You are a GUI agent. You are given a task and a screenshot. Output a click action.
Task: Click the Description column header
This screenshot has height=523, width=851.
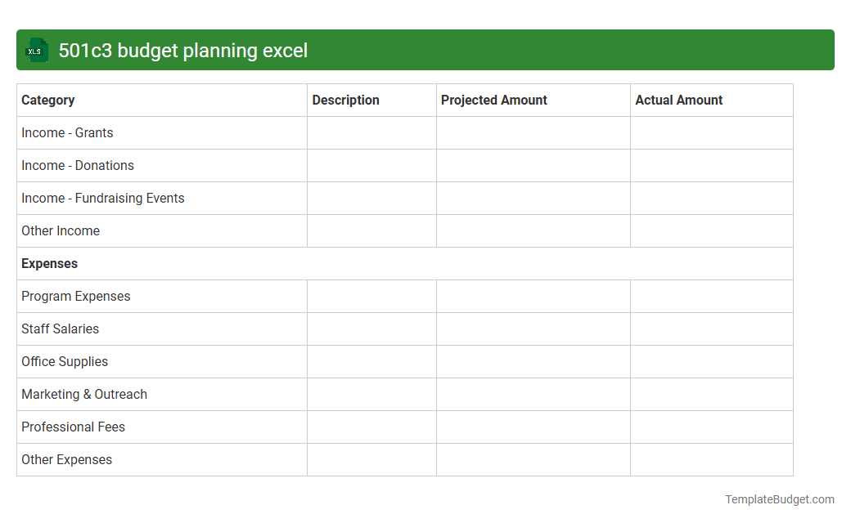(x=345, y=100)
